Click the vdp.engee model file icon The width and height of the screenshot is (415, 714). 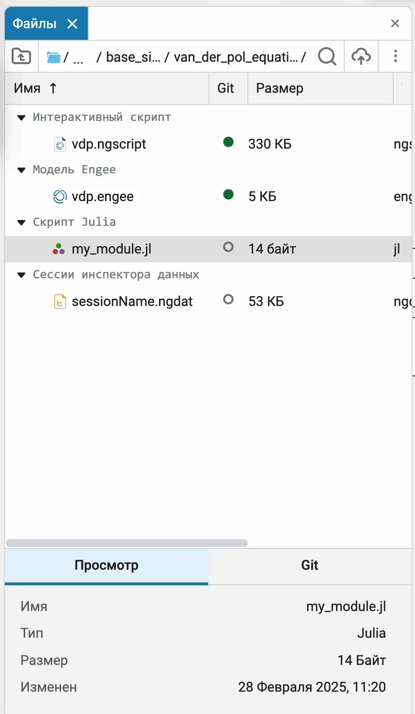[x=60, y=196]
